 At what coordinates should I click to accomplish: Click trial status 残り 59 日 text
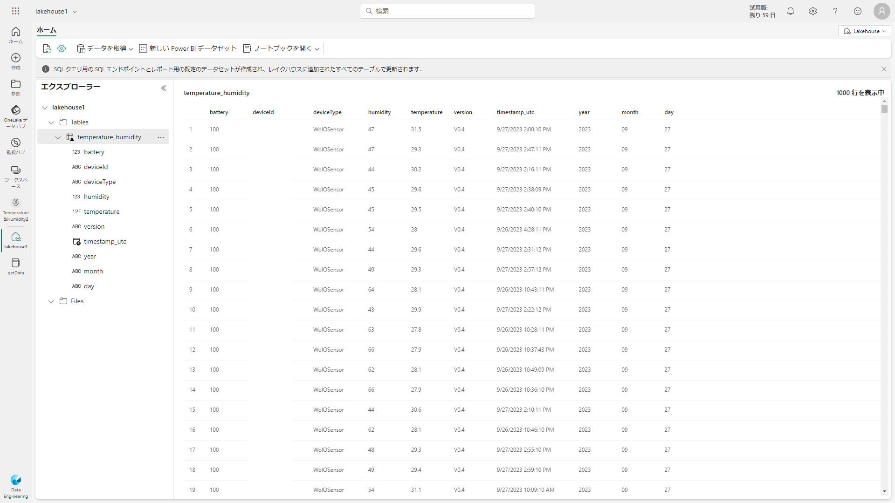click(762, 15)
